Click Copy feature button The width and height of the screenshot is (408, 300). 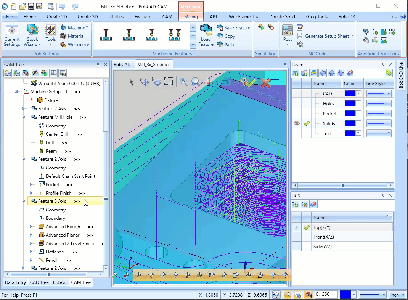226,36
